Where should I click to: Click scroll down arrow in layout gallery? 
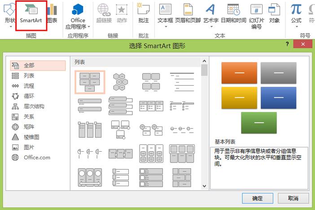[204, 186]
